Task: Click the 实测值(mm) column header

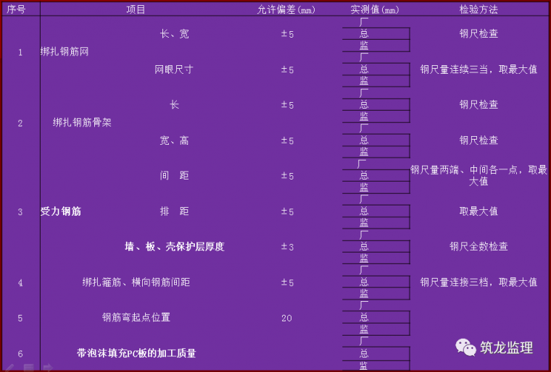Action: pos(375,9)
